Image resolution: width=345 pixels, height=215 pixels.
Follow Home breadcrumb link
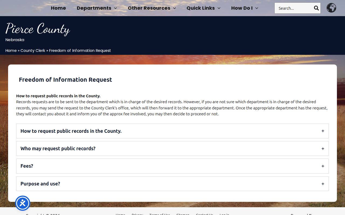tap(11, 51)
